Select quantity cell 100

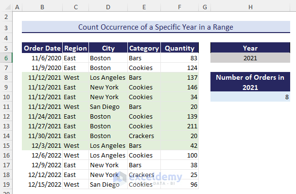179,155
